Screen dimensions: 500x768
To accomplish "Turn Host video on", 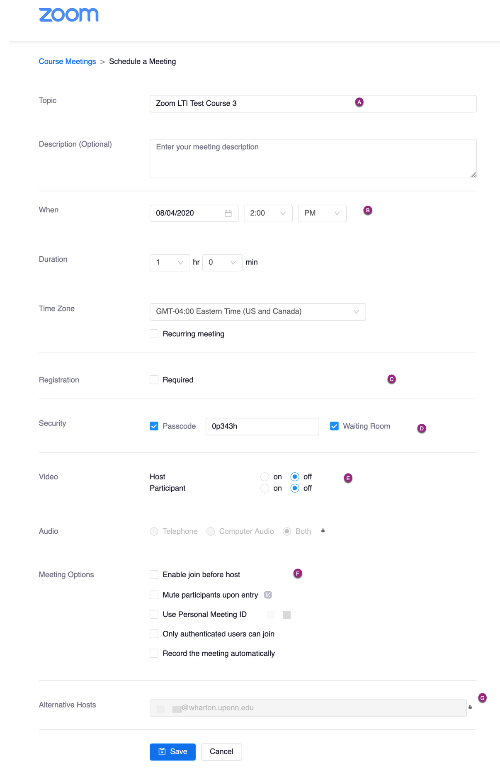I will pyautogui.click(x=265, y=477).
